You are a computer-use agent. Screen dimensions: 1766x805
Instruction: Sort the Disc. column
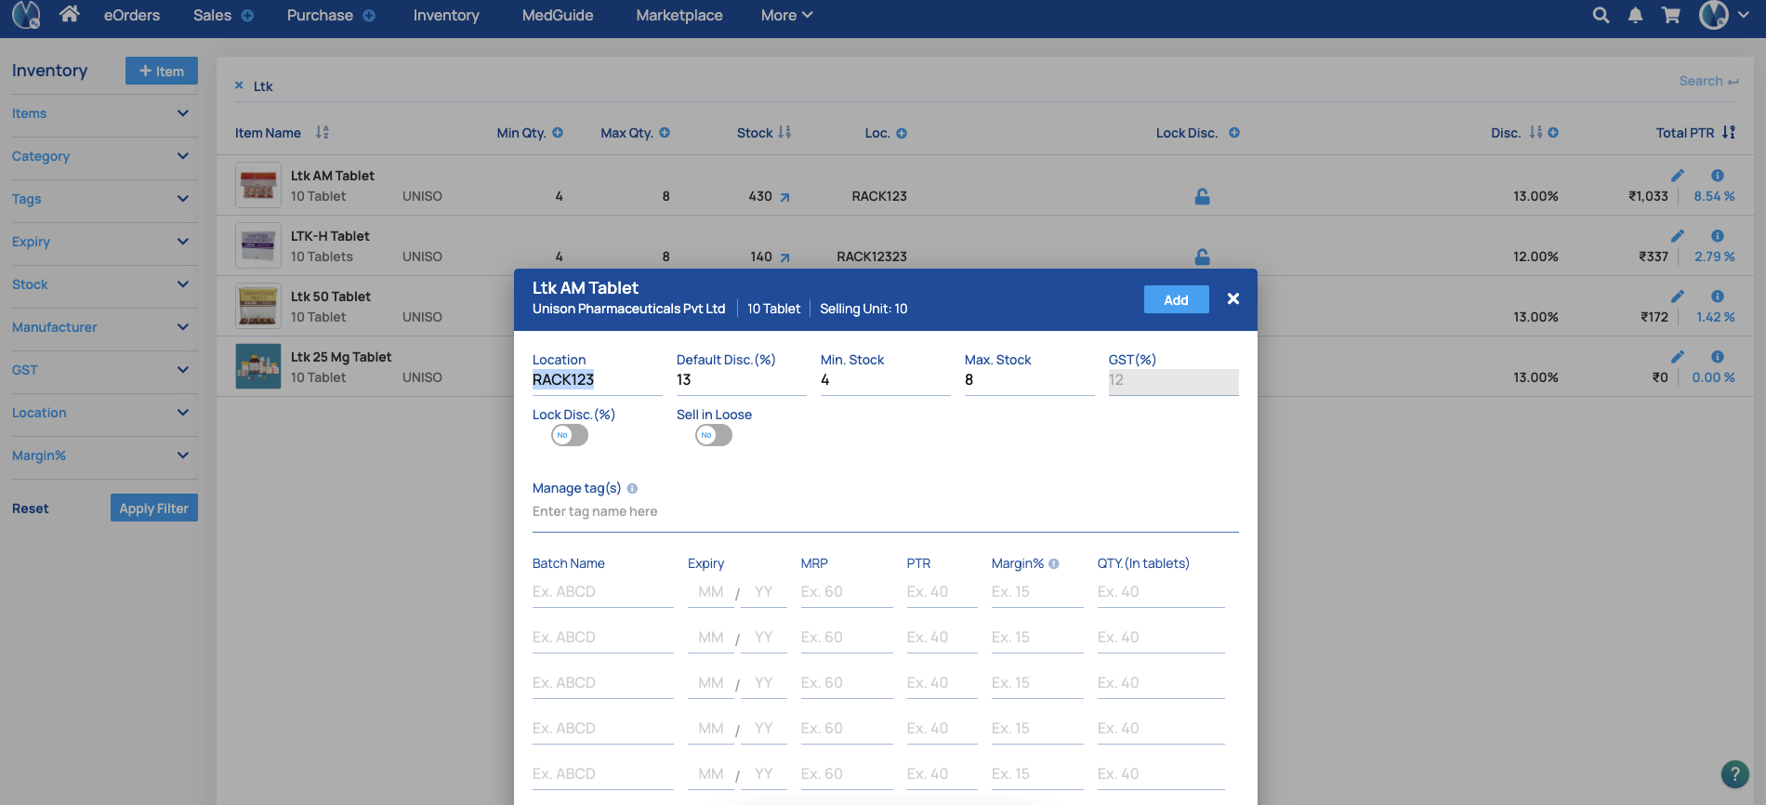(x=1535, y=132)
